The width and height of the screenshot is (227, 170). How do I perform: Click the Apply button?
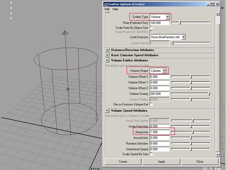pos(161,161)
